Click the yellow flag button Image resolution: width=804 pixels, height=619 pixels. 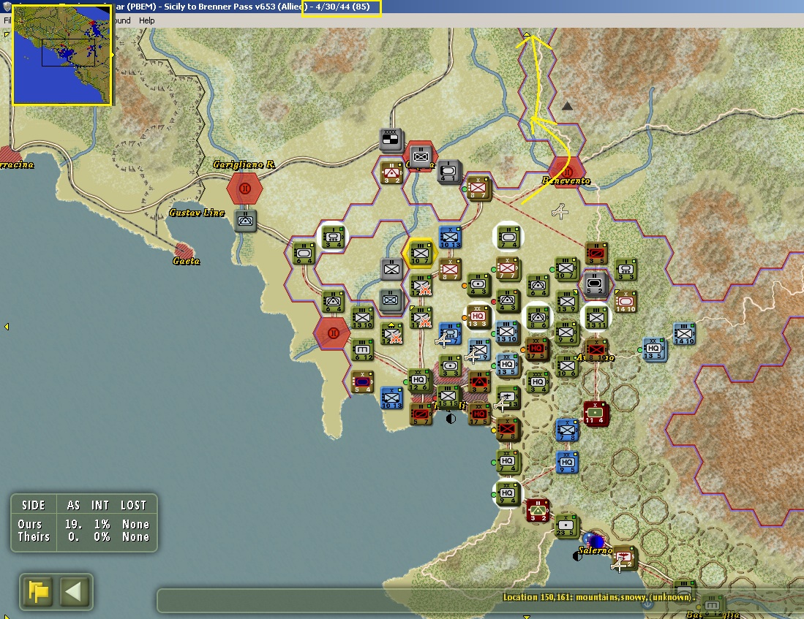[x=39, y=592]
